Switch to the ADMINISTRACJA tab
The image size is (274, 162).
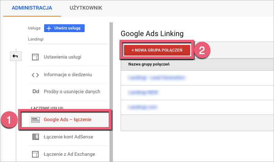click(x=32, y=8)
